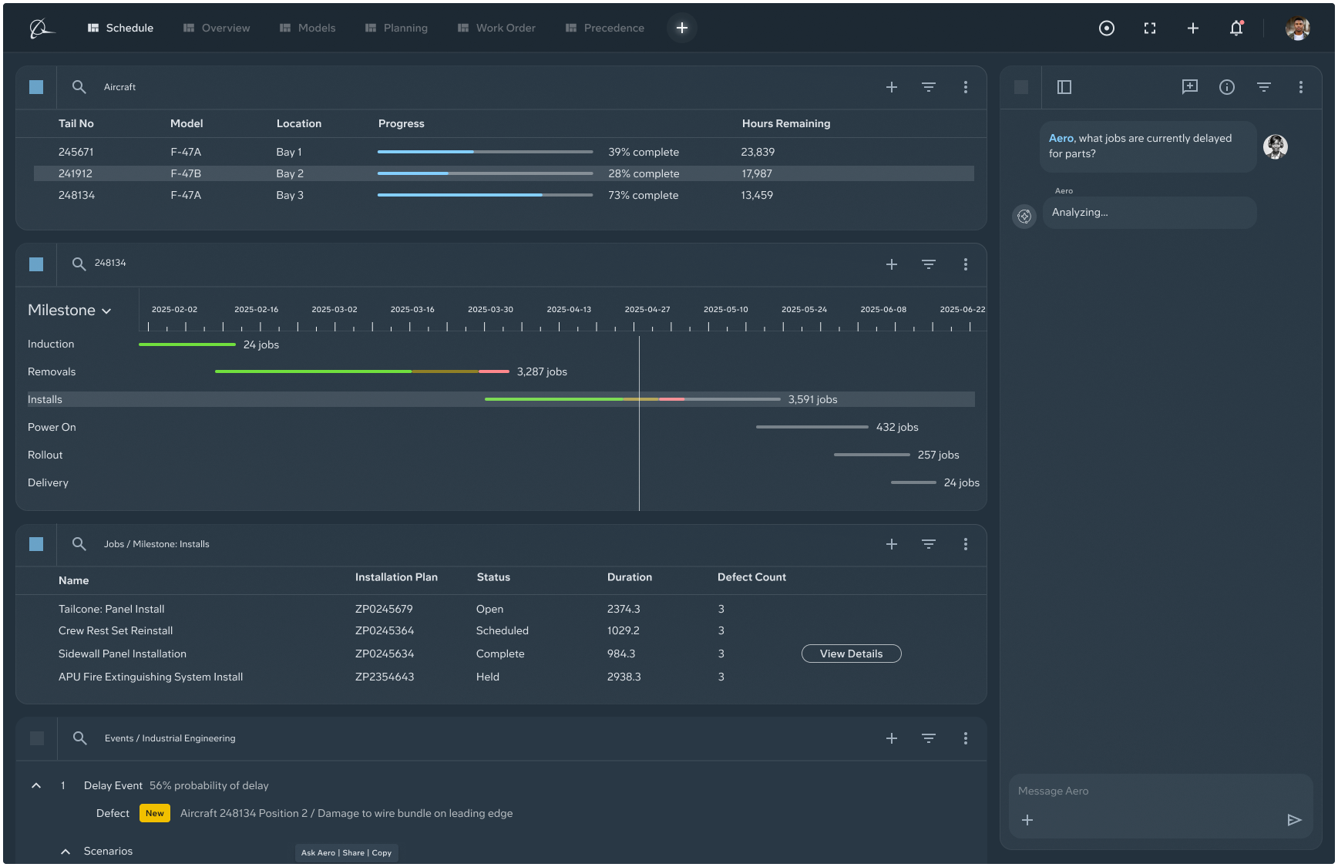Screen dimensions: 1338x867
Task: Add an item in the Events panel
Action: (892, 738)
